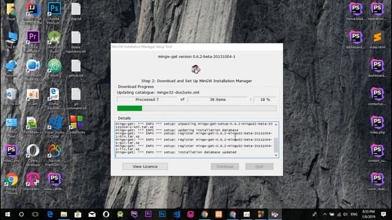Open the Mail app from the taskbar
Image resolution: width=392 pixels, height=220 pixels.
click(92, 215)
